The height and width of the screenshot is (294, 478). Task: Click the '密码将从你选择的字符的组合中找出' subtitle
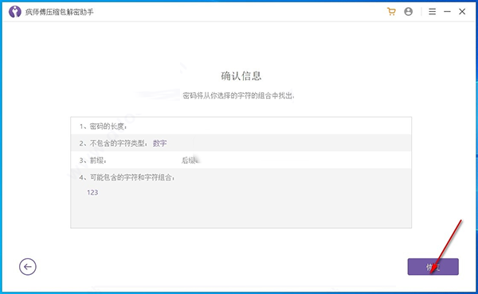point(238,96)
